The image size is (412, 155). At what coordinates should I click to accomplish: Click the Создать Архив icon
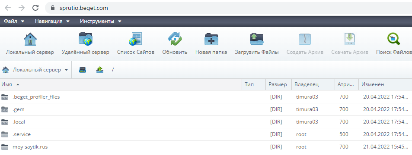(x=305, y=39)
